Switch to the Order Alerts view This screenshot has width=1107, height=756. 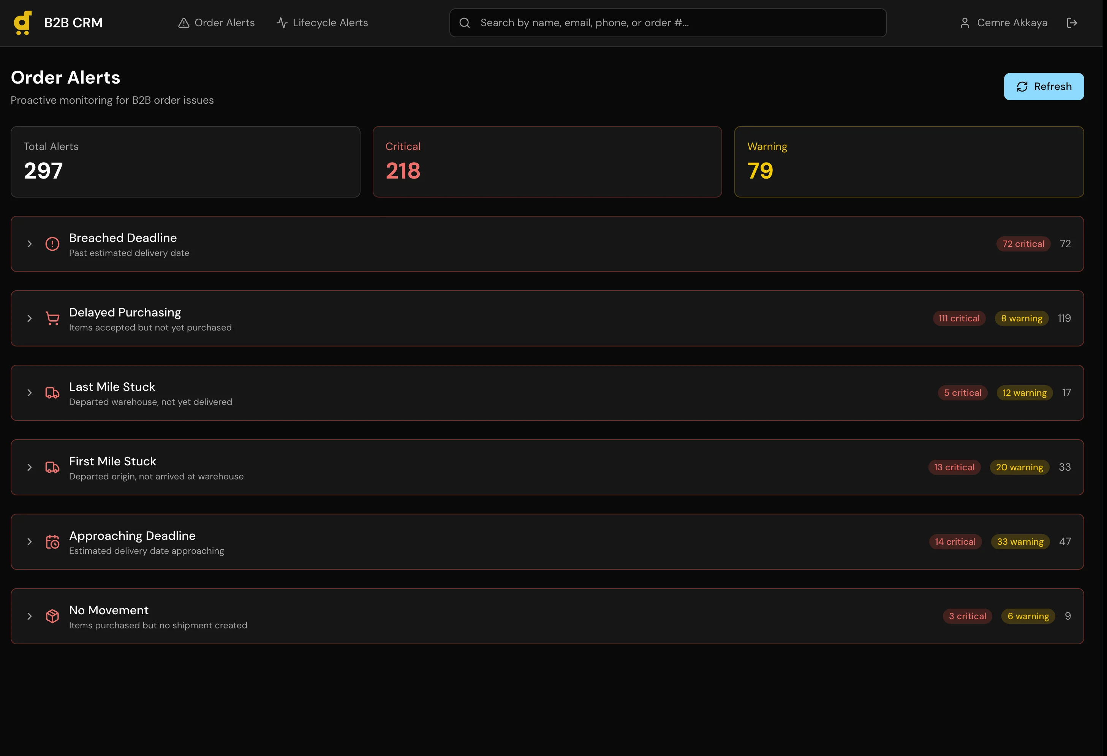coord(223,22)
